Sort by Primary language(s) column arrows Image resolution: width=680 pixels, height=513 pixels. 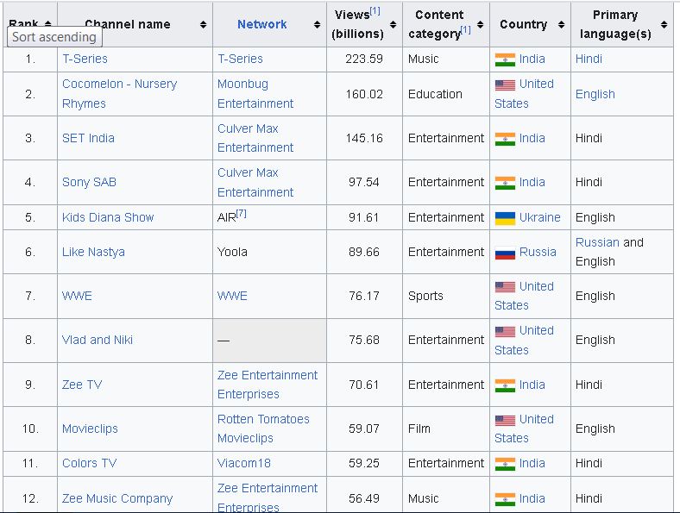[x=664, y=25]
